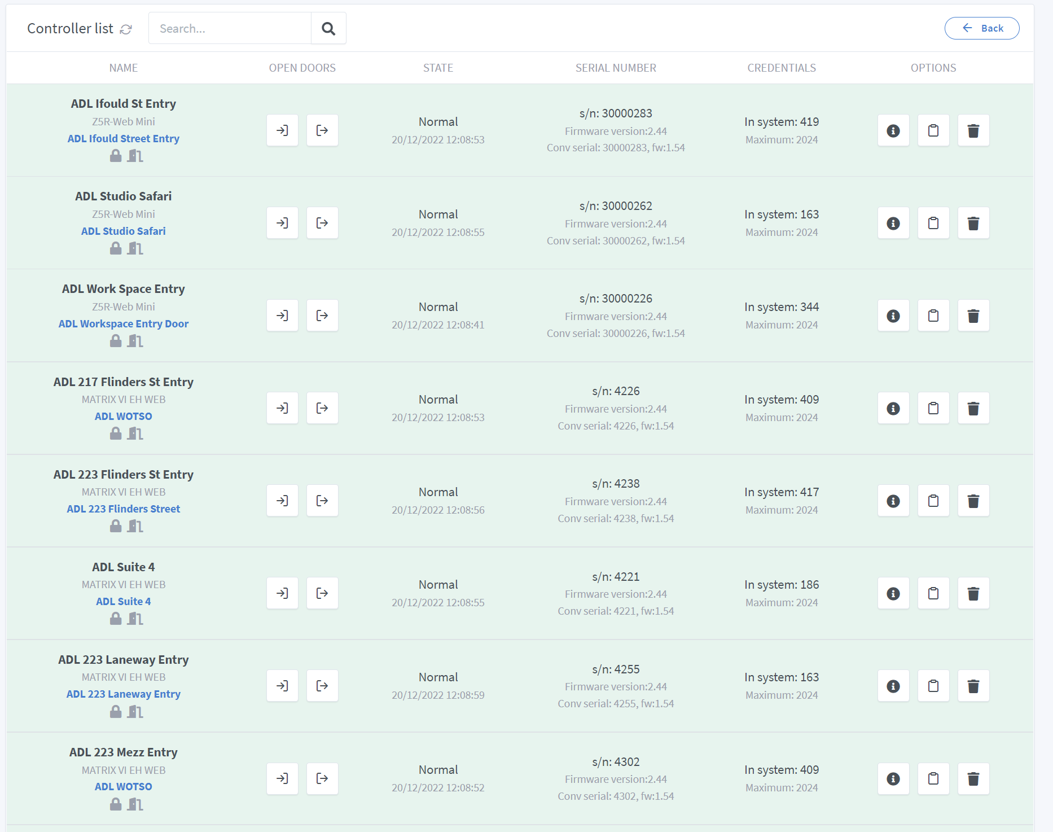Go back using the Back button
This screenshot has height=832, width=1053.
[982, 28]
